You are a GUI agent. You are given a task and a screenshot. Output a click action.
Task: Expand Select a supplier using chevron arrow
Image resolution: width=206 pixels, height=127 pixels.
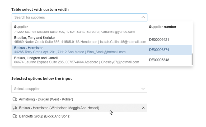click(x=143, y=89)
